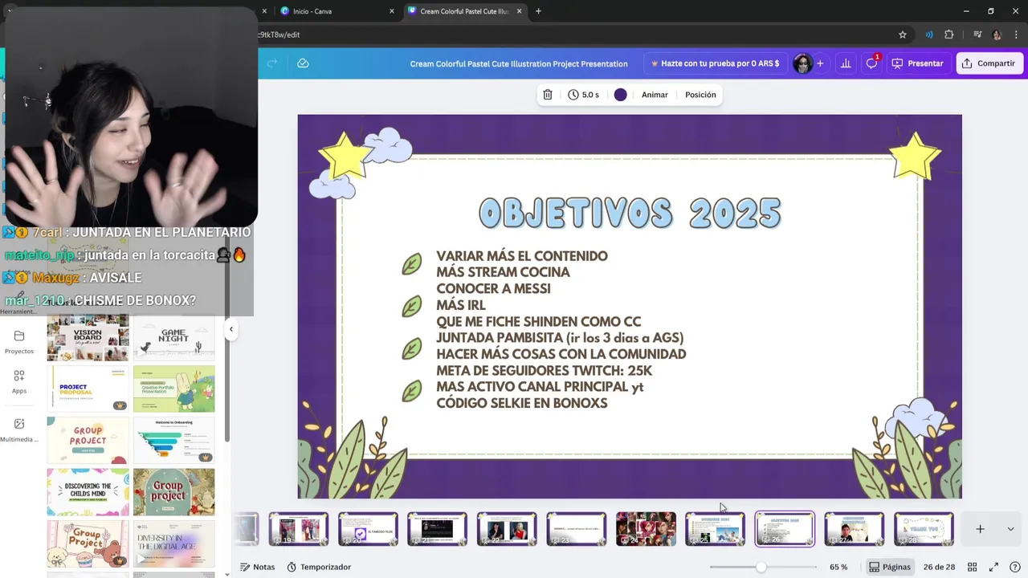This screenshot has width=1028, height=578.
Task: Click the Presentar button
Action: (918, 63)
